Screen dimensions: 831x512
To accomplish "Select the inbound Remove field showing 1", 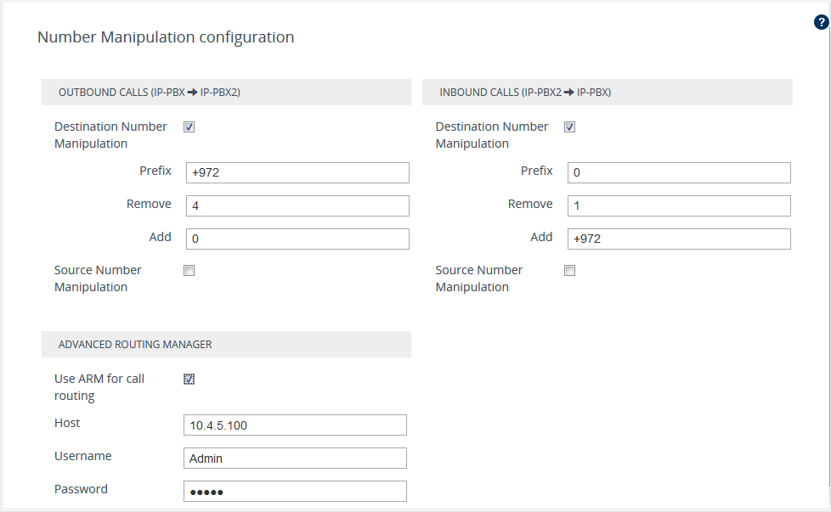I will pos(679,206).
